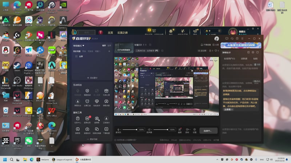This screenshot has height=163, width=291.
Task: Open 弹幕玩法 interactive play icon
Action: pyautogui.click(x=77, y=103)
